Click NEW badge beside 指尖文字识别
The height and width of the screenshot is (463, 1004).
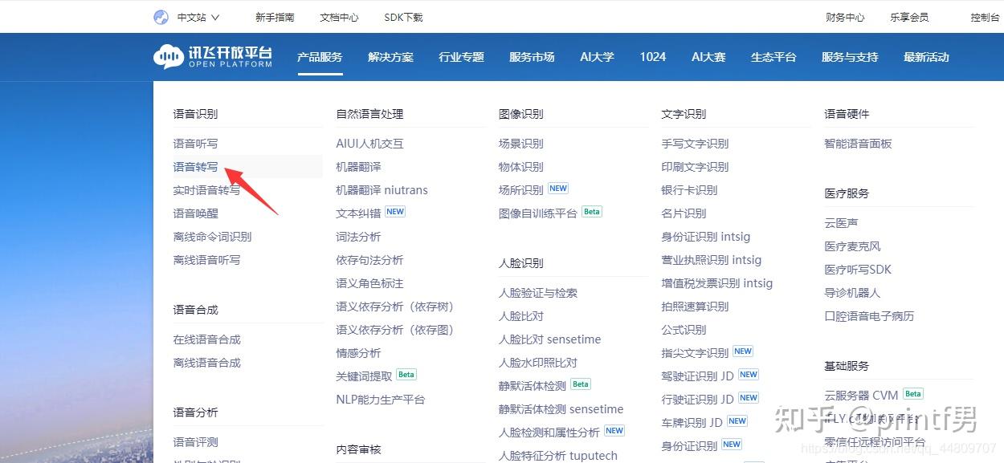743,351
